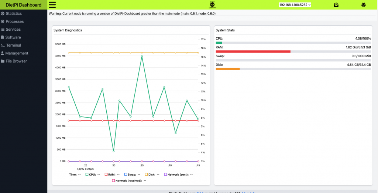Click the System Stats panel title
Image resolution: width=378 pixels, height=193 pixels.
point(225,30)
